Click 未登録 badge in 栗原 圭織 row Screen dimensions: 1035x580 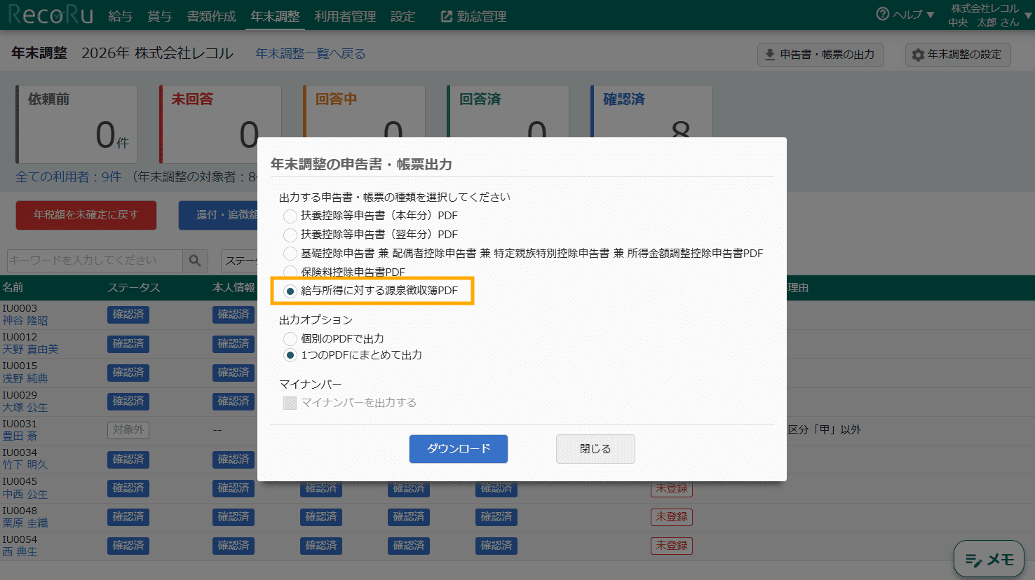(672, 517)
